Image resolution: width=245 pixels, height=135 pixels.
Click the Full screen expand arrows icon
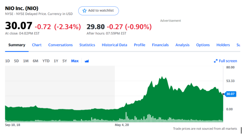(216, 61)
